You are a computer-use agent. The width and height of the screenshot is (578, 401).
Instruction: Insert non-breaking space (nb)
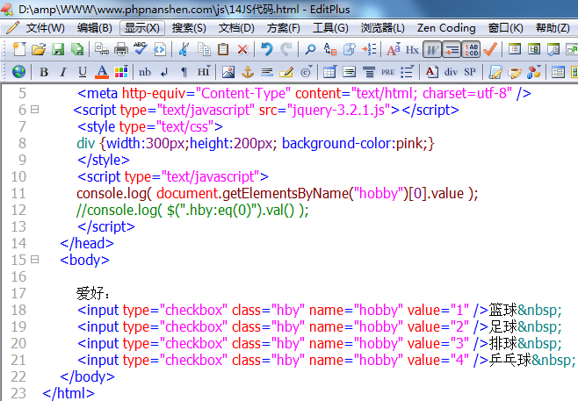coord(144,72)
